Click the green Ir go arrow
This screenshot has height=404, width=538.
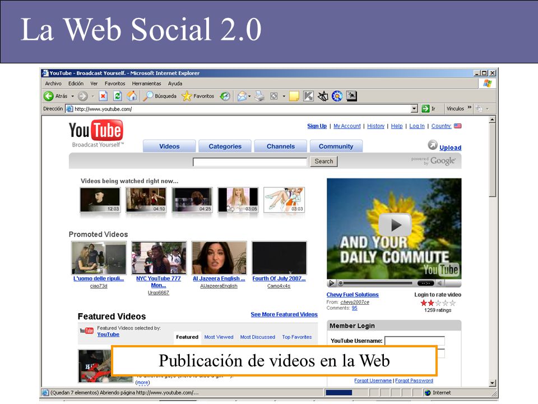(x=425, y=109)
